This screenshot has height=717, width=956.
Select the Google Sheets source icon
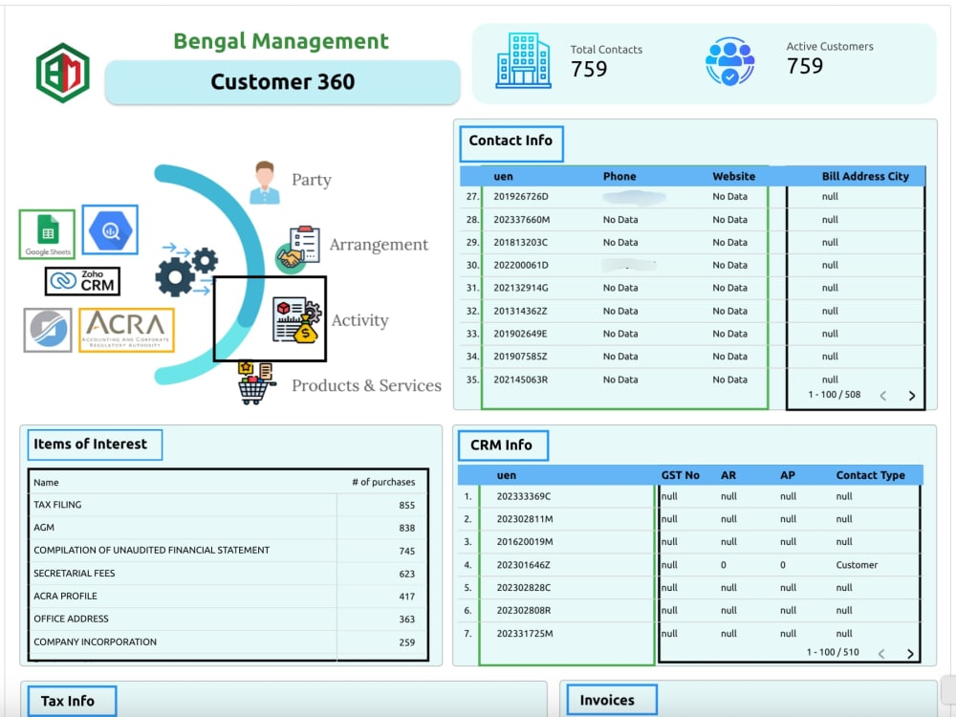(48, 234)
